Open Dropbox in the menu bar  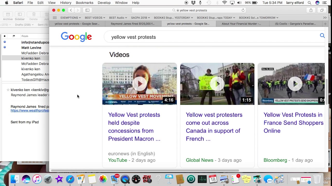(193, 3)
